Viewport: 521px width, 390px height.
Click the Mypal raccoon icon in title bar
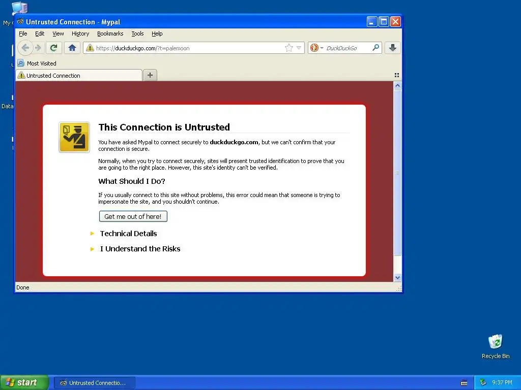20,21
